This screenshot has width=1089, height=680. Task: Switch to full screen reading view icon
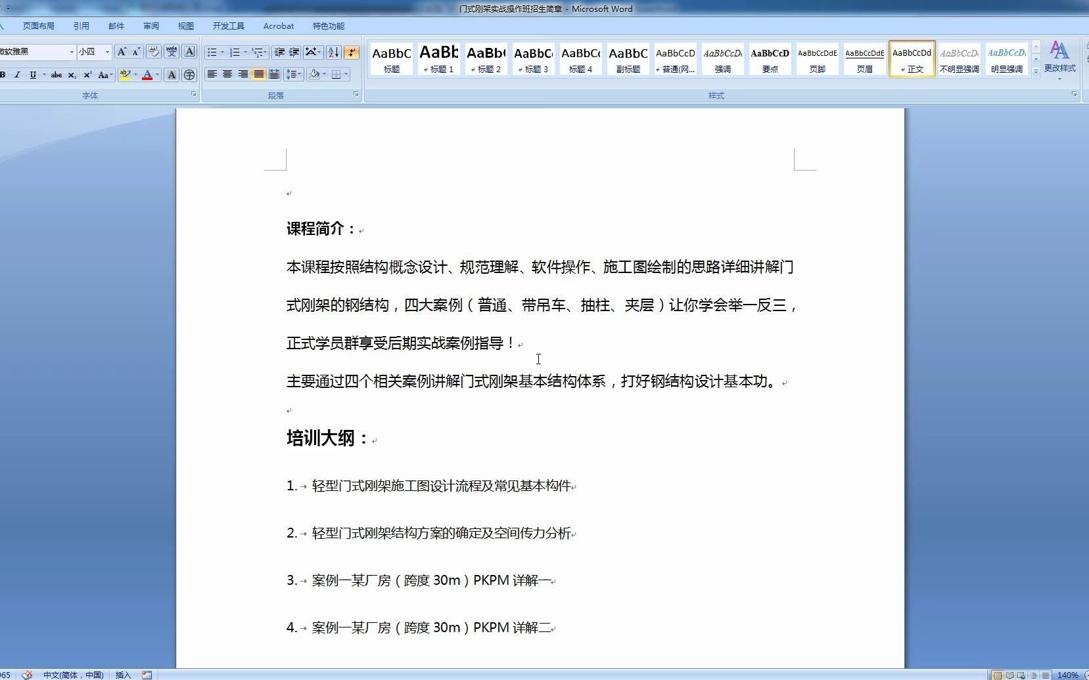coord(1009,675)
